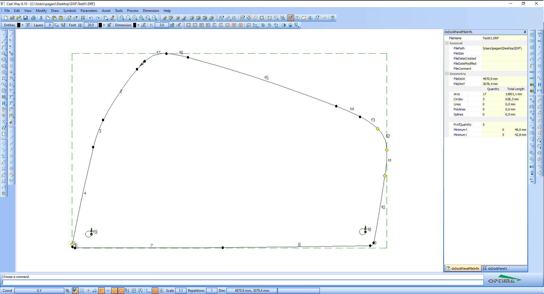This screenshot has height=294, width=544.
Task: Redo the last undone action
Action: pos(98,18)
